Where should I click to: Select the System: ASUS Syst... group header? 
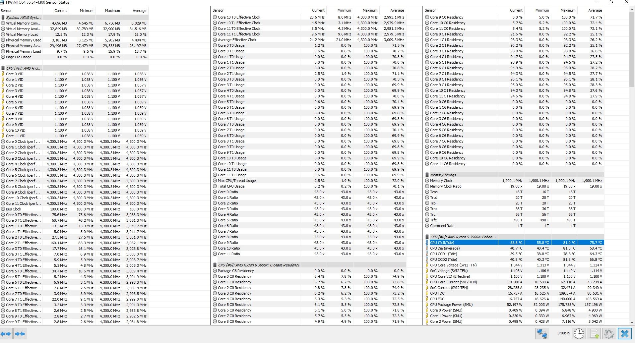(74, 18)
